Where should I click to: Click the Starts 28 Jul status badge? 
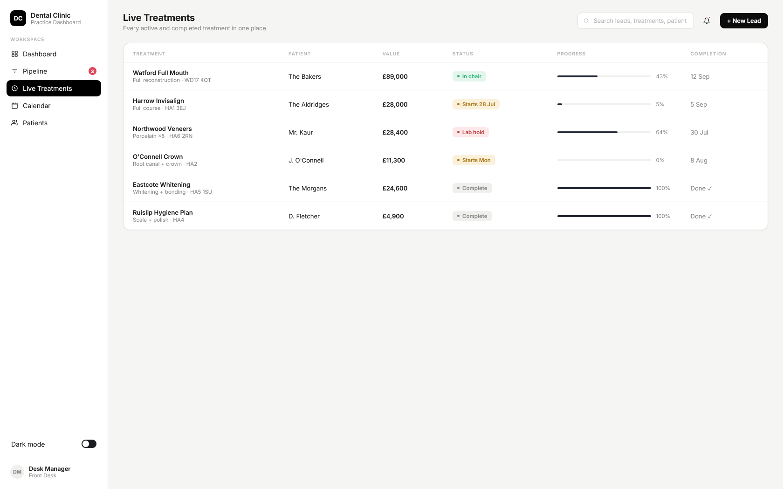pyautogui.click(x=476, y=104)
